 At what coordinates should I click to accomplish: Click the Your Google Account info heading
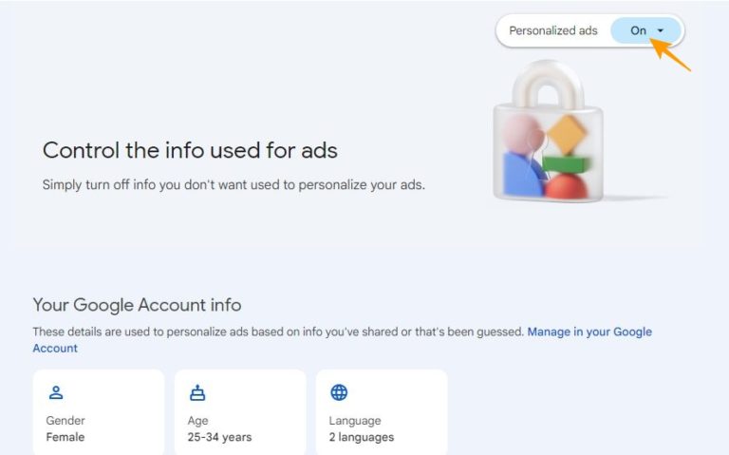point(137,305)
